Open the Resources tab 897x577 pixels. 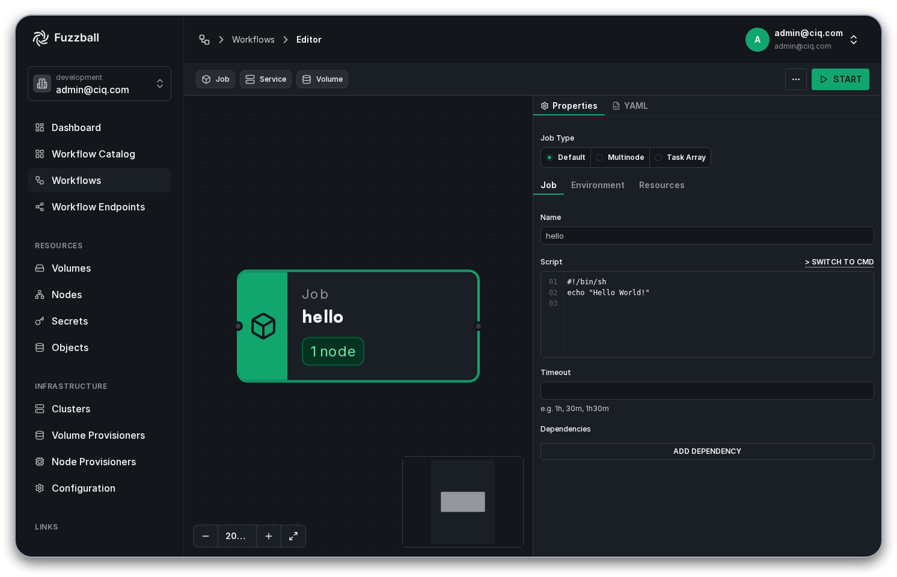click(x=661, y=185)
